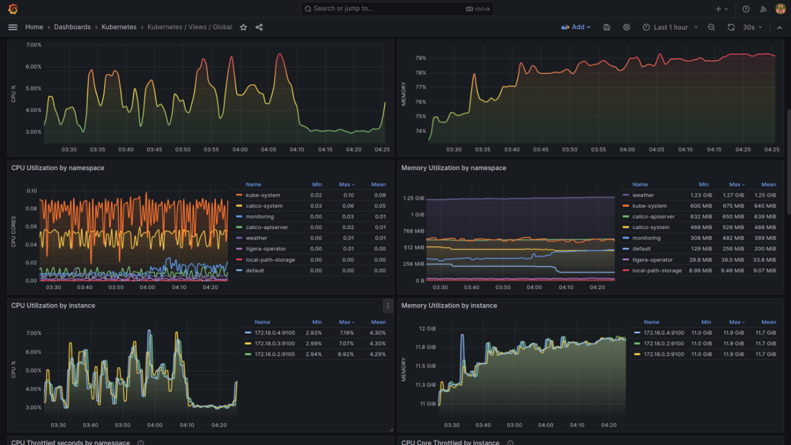Screen dimensions: 791x445
Task: Open the Last 1 hour time picker
Action: tap(670, 27)
